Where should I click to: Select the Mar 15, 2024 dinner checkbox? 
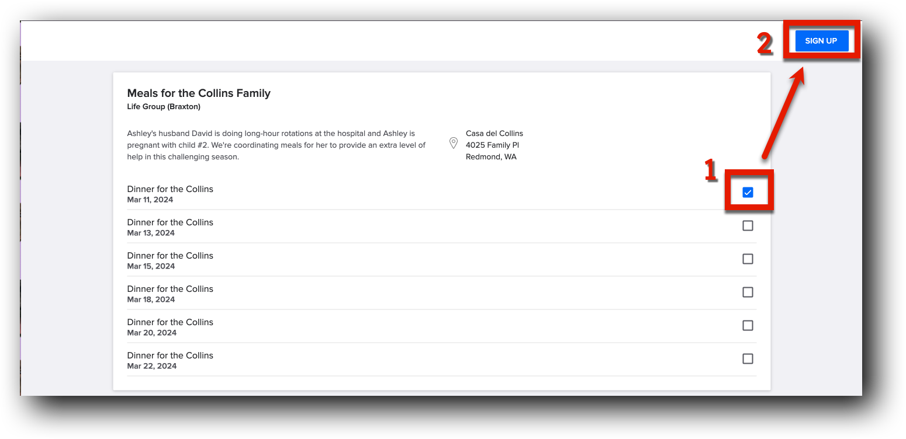tap(748, 259)
